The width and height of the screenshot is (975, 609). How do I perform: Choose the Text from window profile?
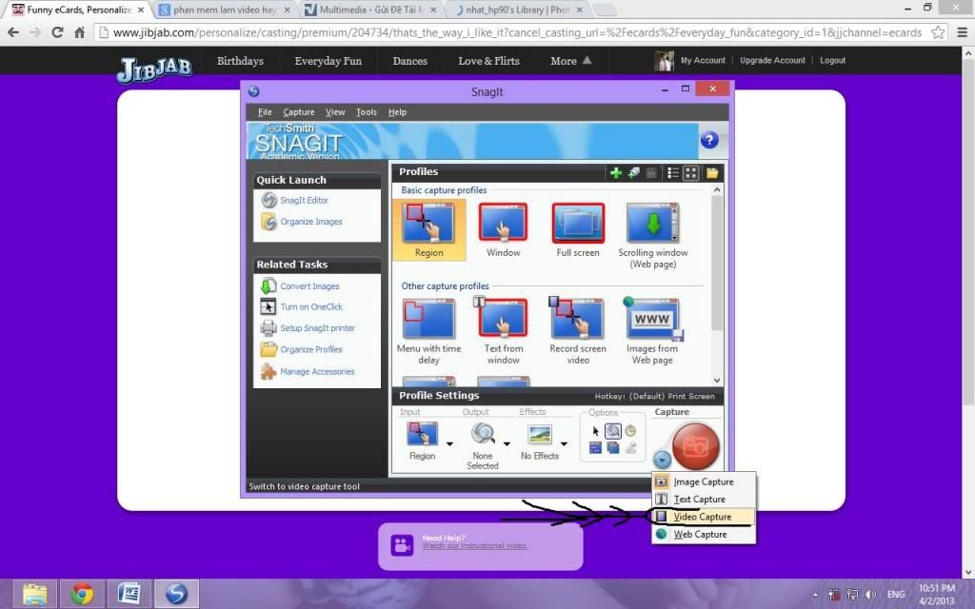click(x=503, y=330)
